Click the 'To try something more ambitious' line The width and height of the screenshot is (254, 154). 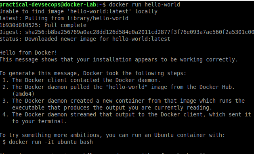(x=112, y=135)
